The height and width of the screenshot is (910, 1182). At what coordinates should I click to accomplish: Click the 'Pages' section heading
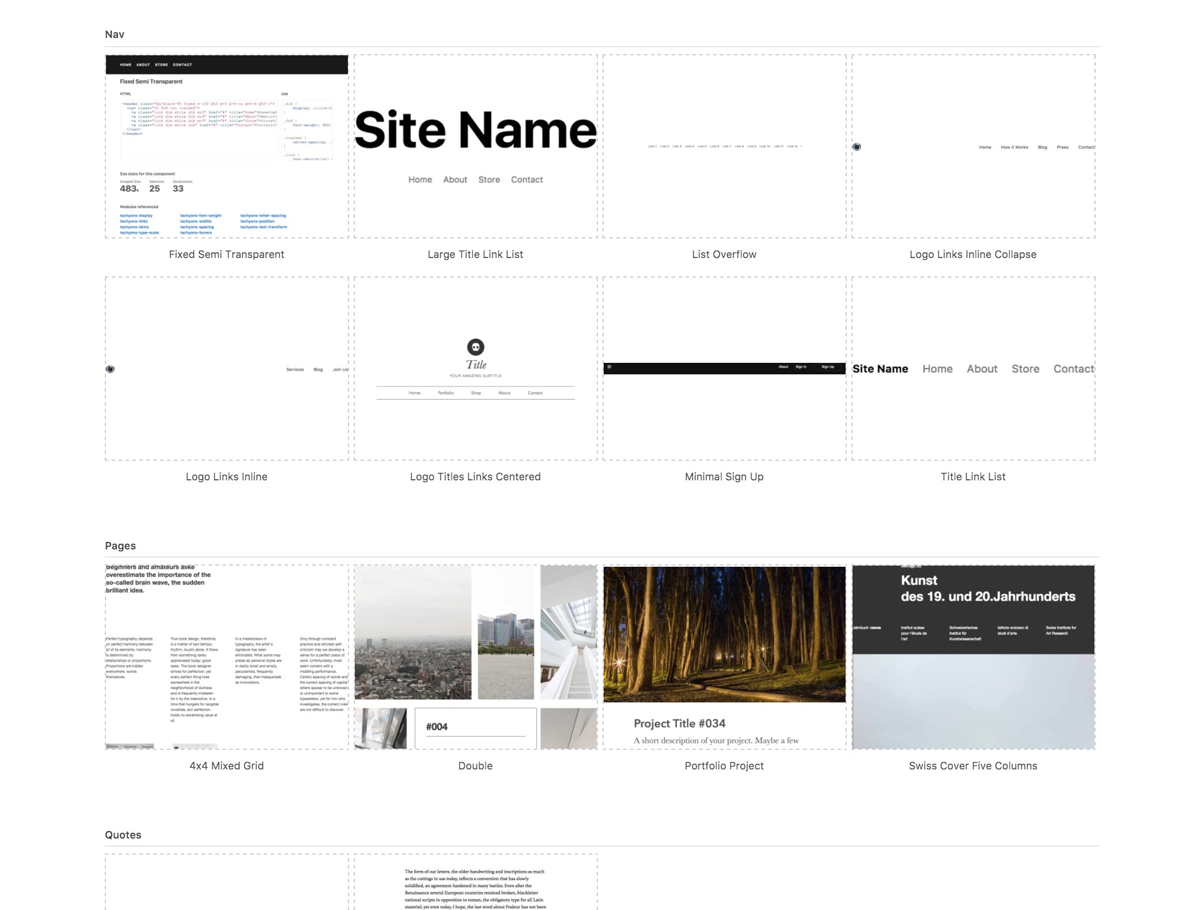click(x=120, y=546)
